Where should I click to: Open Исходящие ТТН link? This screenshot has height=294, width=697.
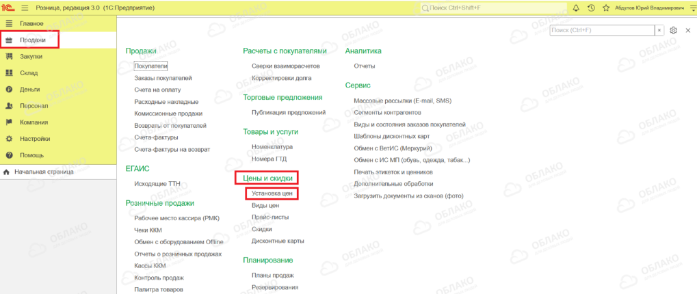coord(157,183)
